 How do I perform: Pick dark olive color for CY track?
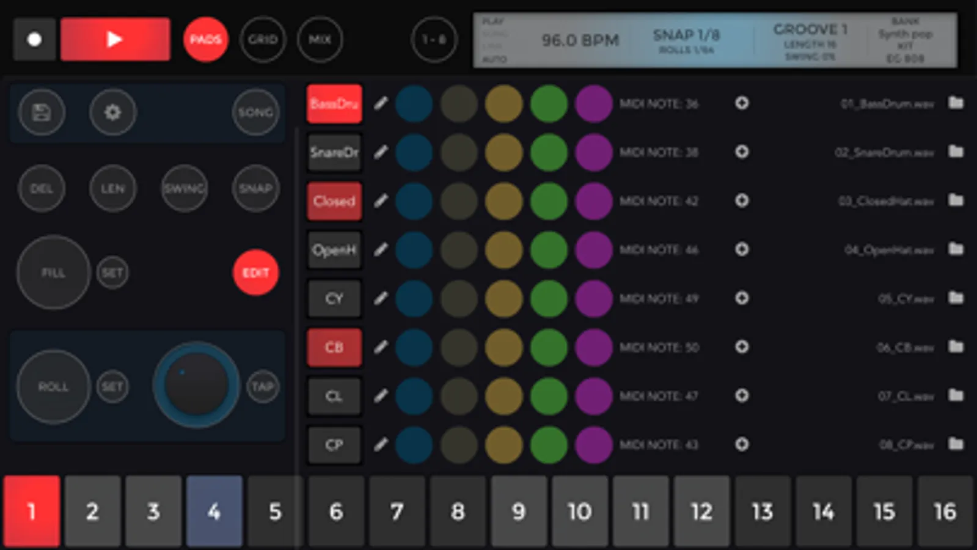pyautogui.click(x=459, y=299)
